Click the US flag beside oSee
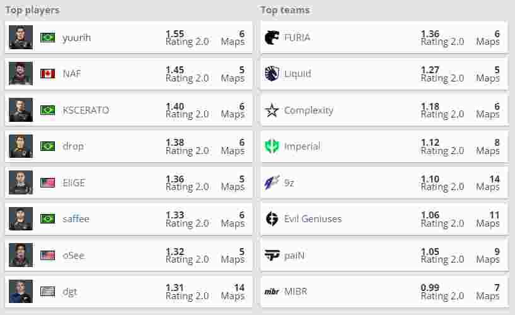The image size is (515, 315). pyautogui.click(x=48, y=255)
